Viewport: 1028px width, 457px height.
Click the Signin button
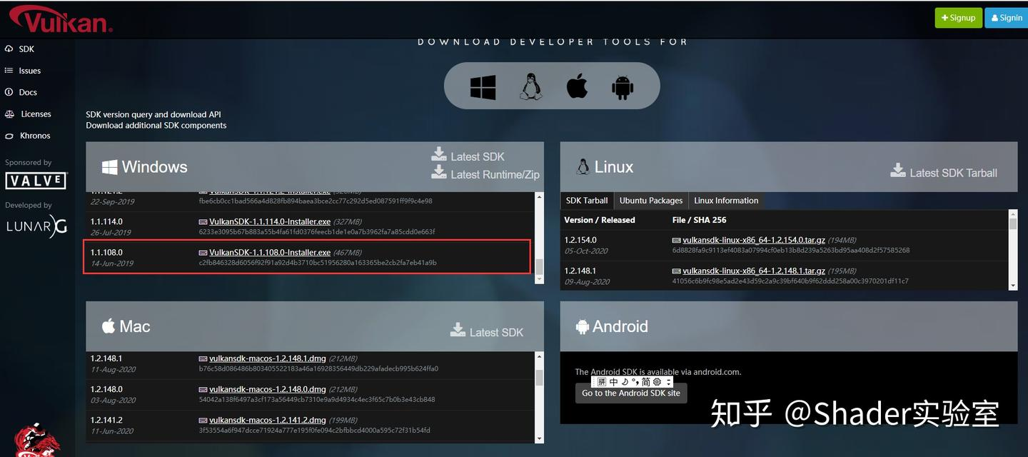[1007, 18]
